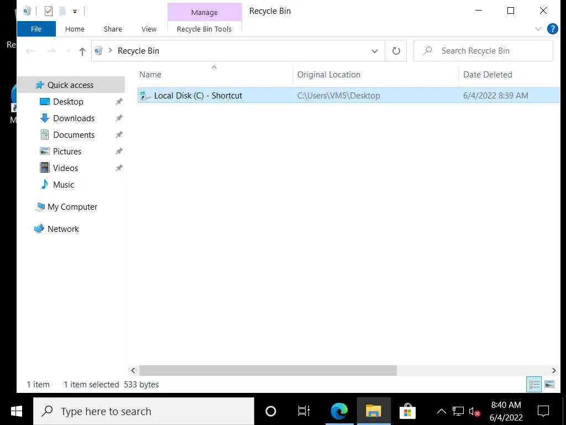
Task: Open Music in the navigation pane
Action: (x=64, y=185)
